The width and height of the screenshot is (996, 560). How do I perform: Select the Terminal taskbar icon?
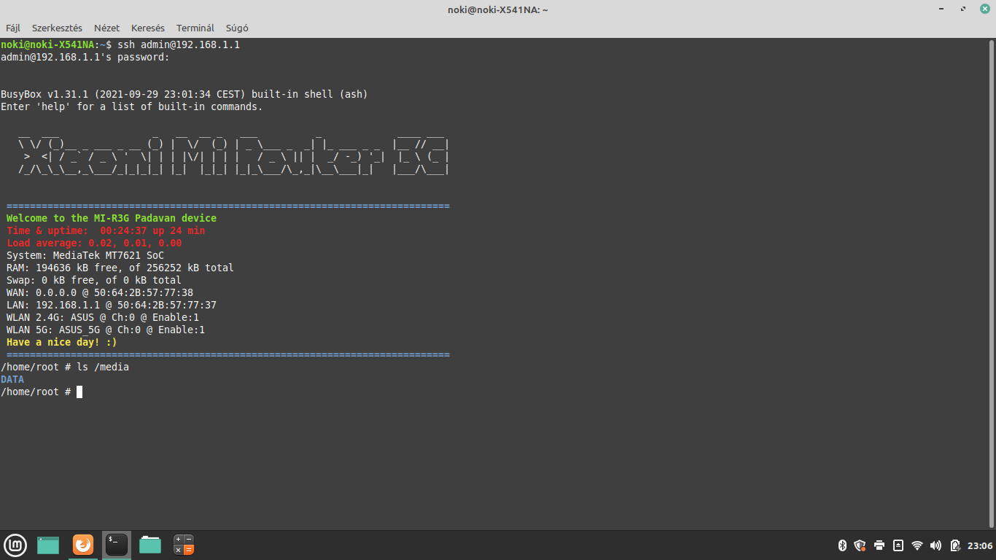(117, 545)
